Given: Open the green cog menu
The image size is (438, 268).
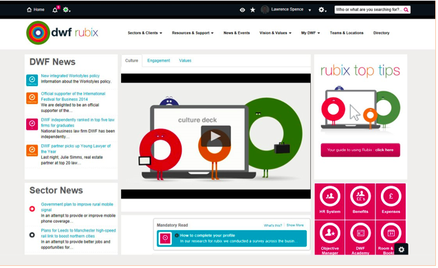Looking at the screenshot, I should point(67,10).
